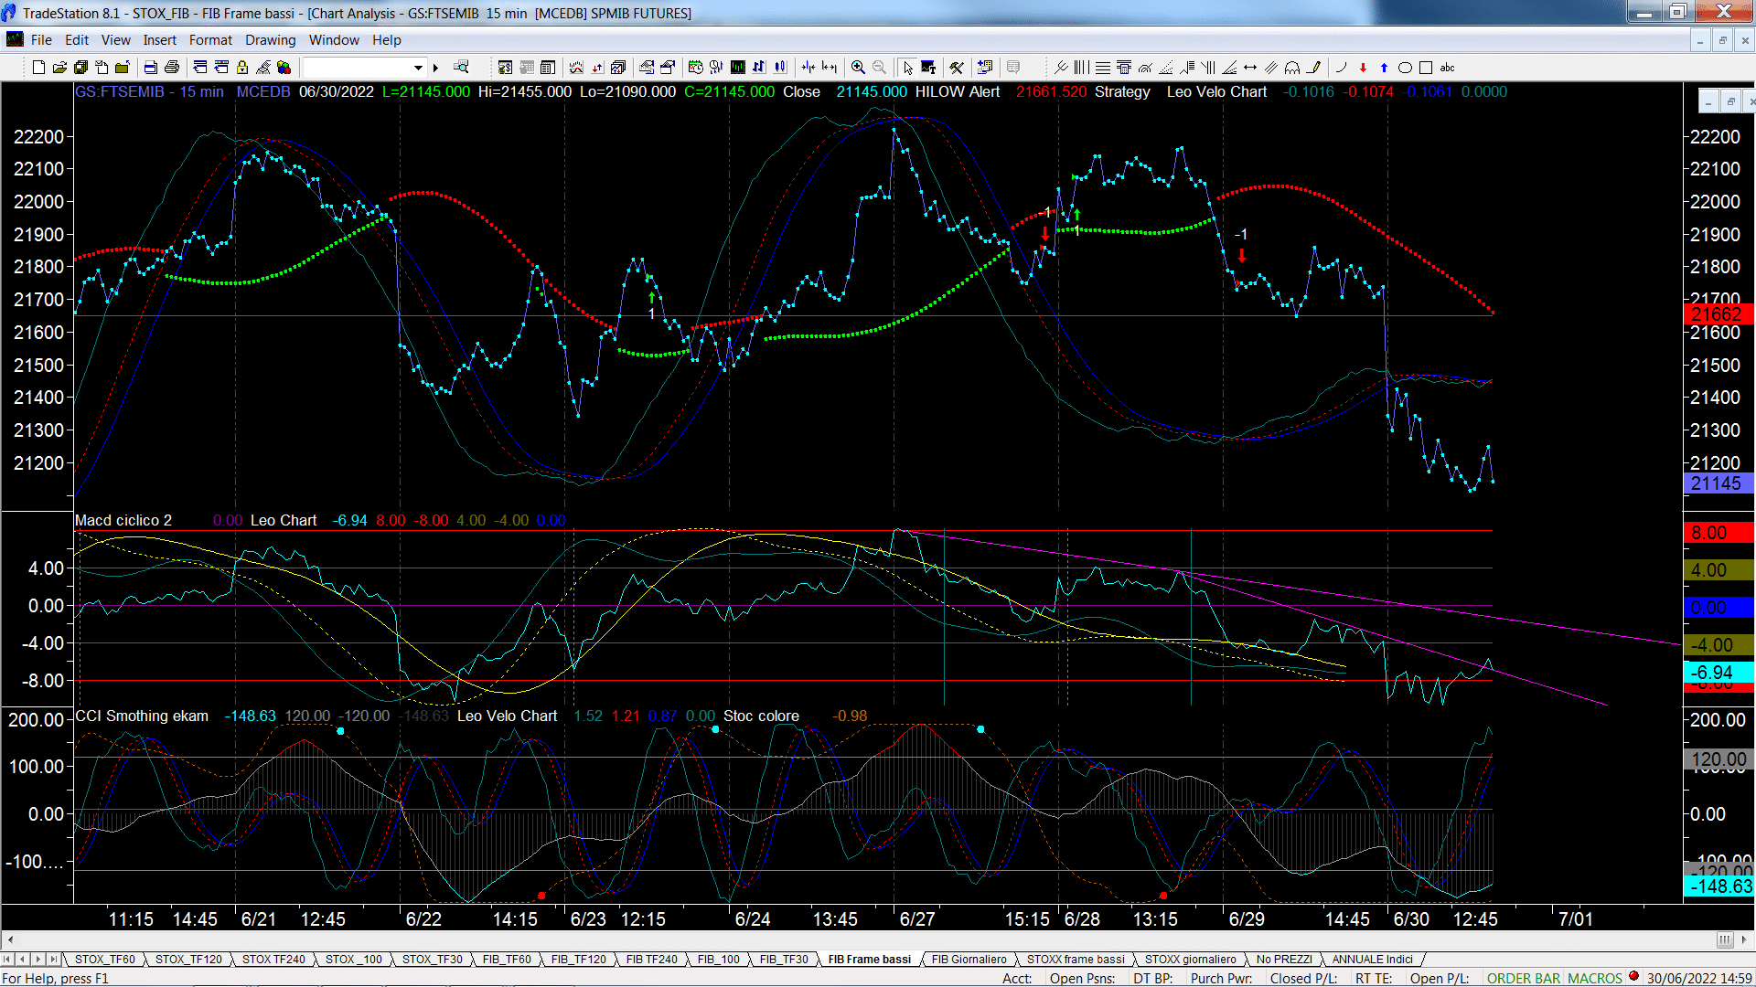This screenshot has width=1756, height=987.
Task: Select the abc text drawing tool
Action: [1447, 68]
